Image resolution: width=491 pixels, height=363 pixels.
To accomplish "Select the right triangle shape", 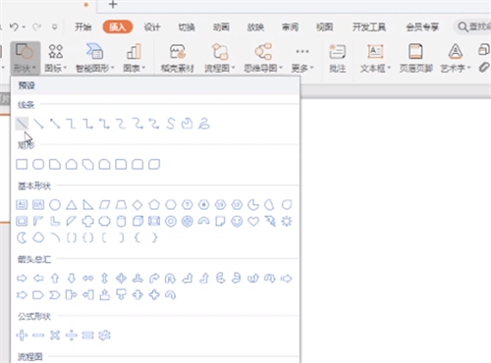I will coord(87,205).
